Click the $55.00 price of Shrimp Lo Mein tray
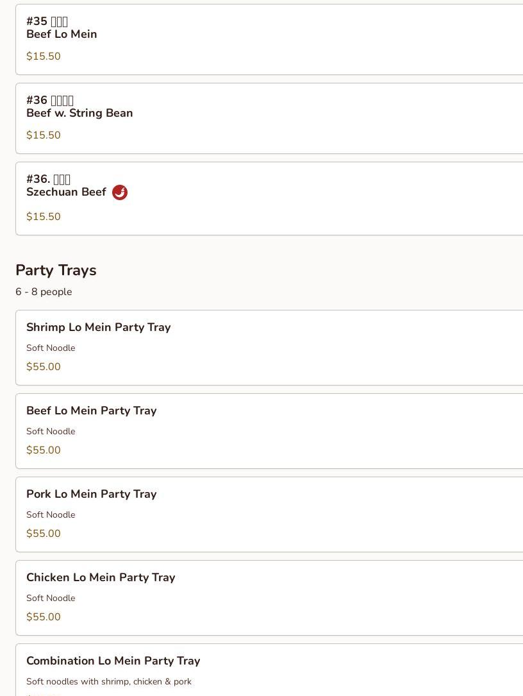Image resolution: width=523 pixels, height=696 pixels. click(x=44, y=367)
